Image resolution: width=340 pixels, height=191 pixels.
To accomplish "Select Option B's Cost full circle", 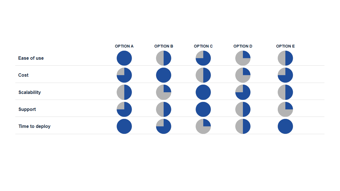I will pyautogui.click(x=164, y=75).
